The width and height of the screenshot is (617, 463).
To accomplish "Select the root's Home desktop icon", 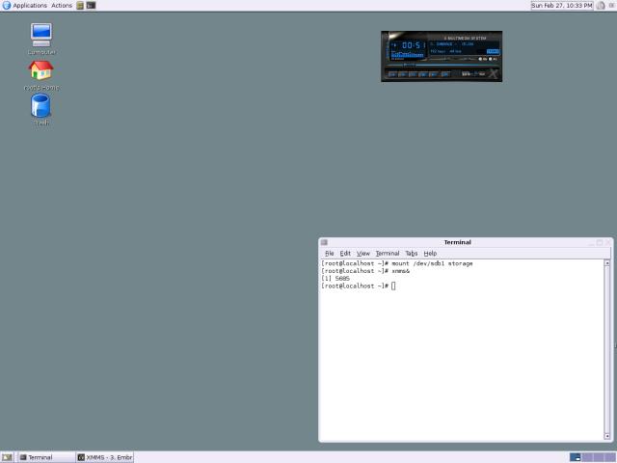I will (41, 75).
